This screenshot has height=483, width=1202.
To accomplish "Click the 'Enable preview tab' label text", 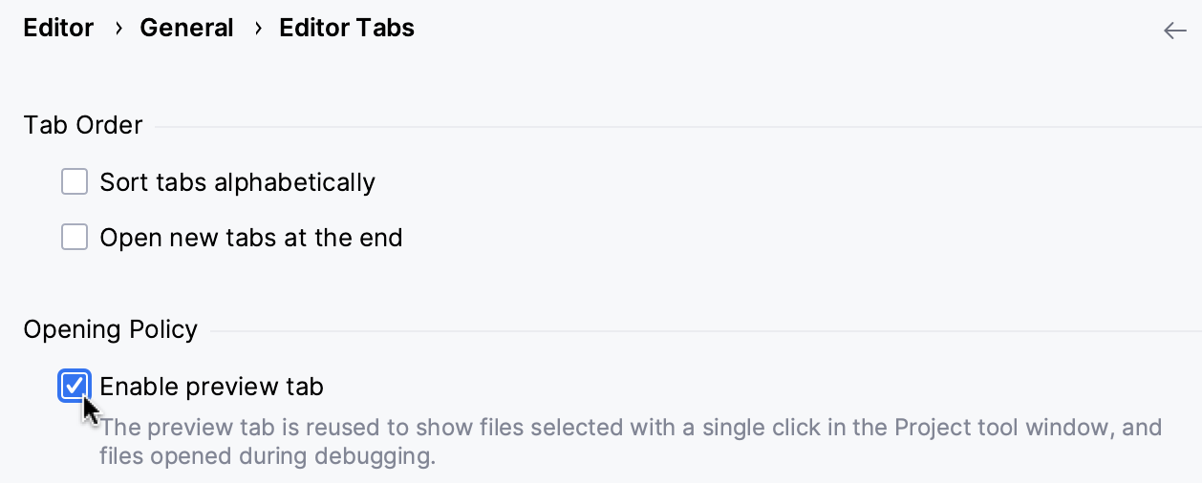I will (x=211, y=387).
